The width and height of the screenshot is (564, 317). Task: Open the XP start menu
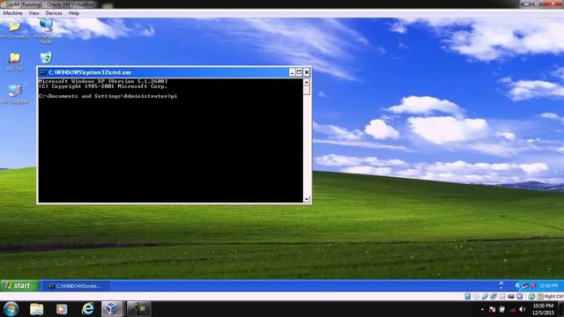(x=19, y=285)
